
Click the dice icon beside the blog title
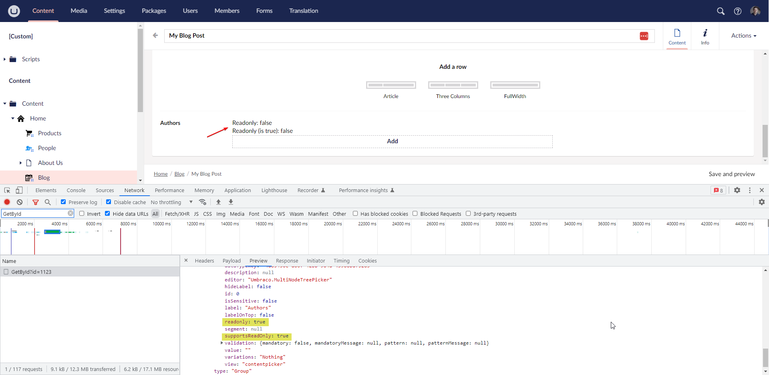644,36
